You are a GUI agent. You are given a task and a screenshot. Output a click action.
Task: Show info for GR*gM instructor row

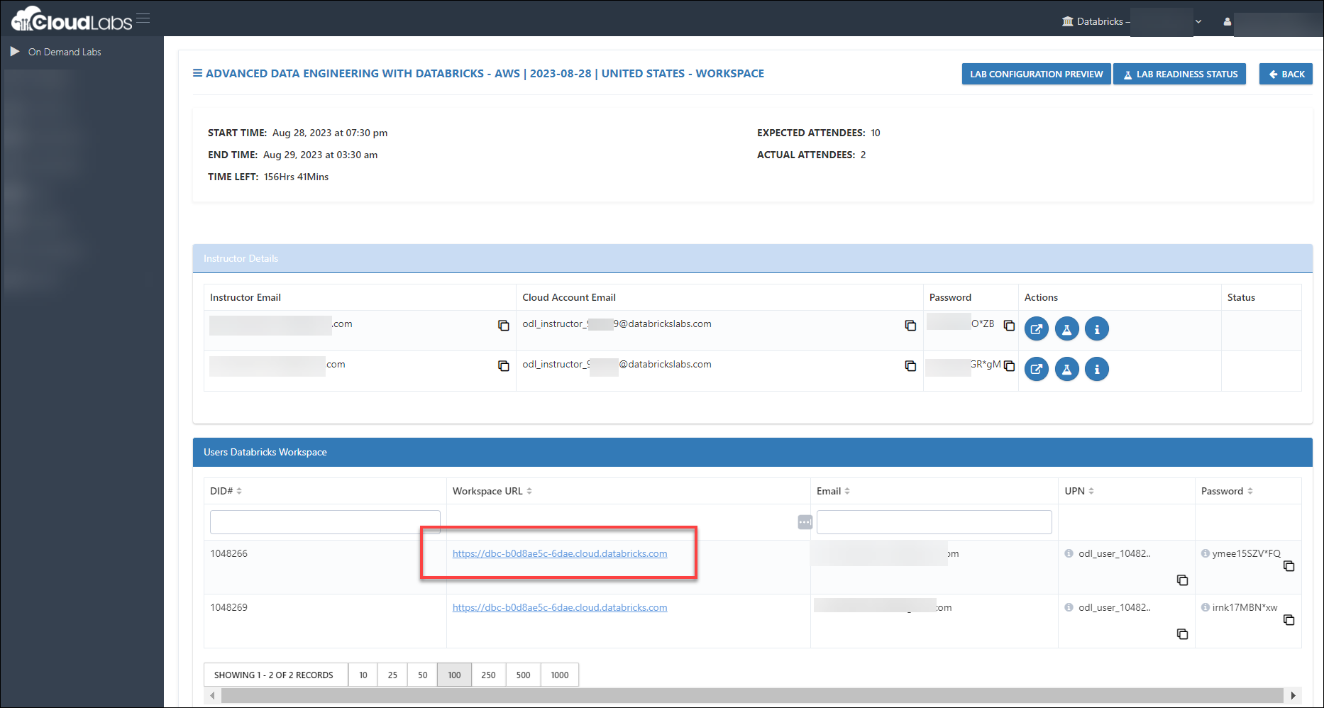click(x=1097, y=369)
